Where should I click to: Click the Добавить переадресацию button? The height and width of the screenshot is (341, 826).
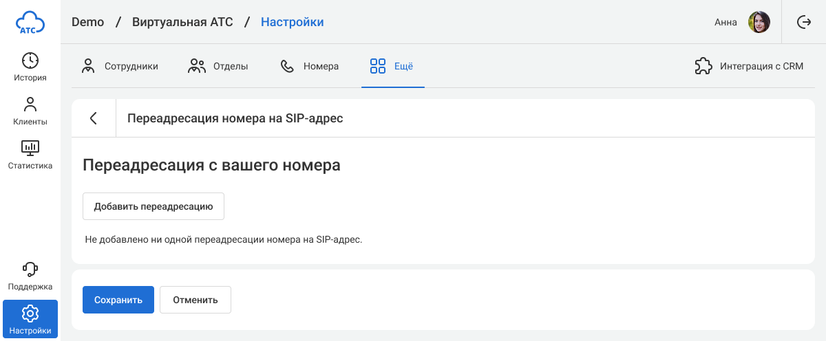tap(153, 206)
